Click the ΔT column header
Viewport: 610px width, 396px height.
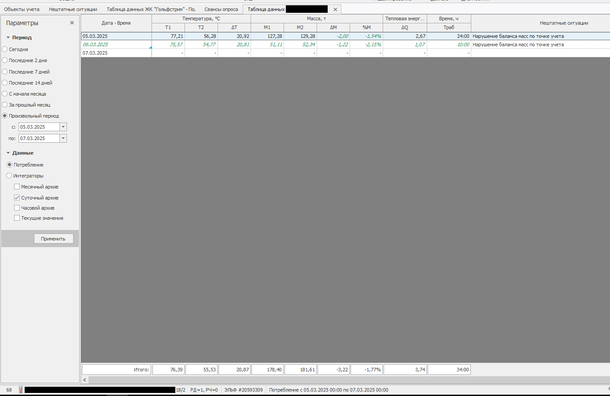[x=234, y=27]
